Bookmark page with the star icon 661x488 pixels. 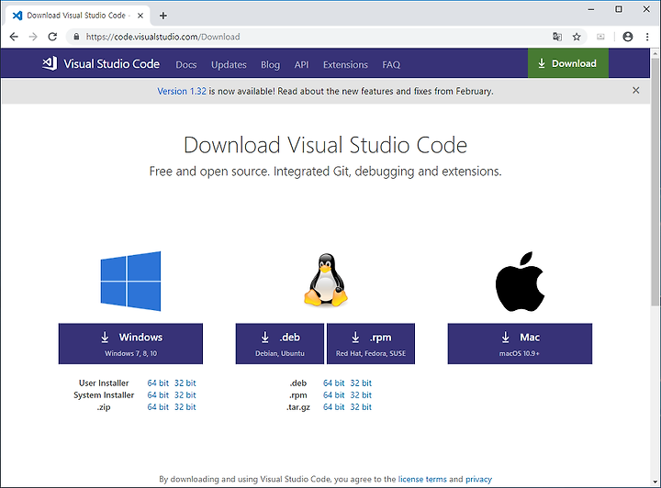(577, 37)
